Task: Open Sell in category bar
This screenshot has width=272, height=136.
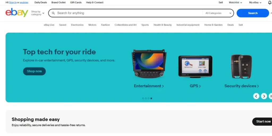Action: tap(241, 25)
